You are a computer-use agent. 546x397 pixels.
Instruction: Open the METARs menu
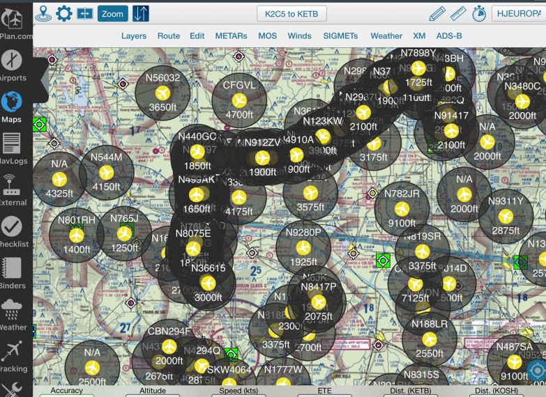tap(231, 36)
